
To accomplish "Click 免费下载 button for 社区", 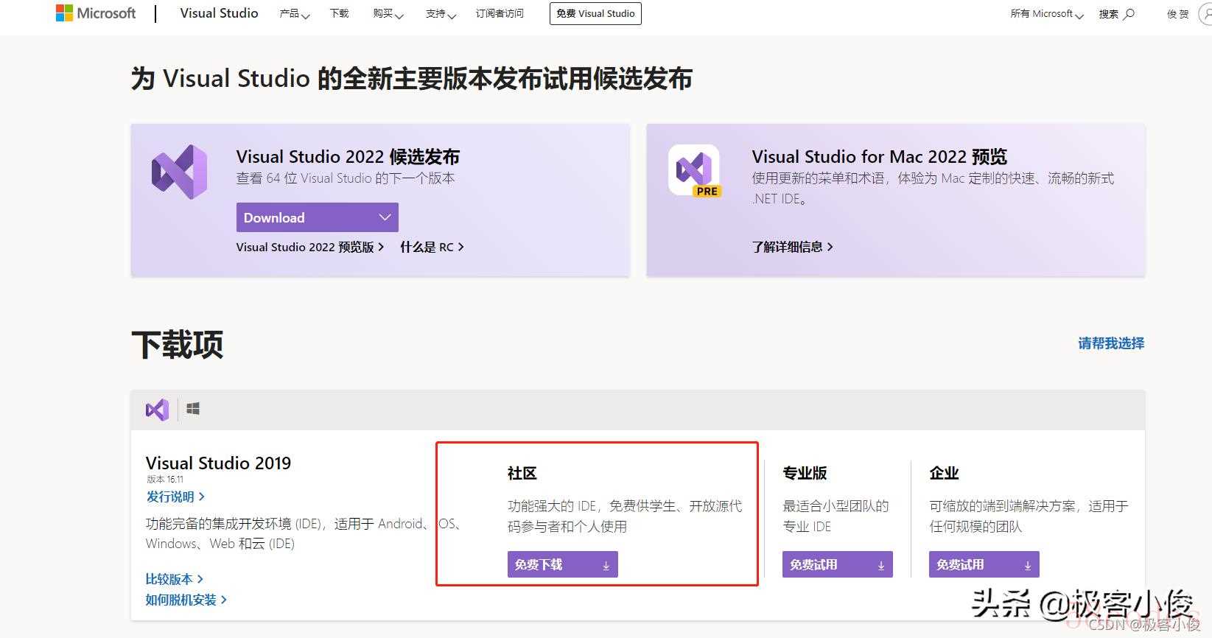I will pyautogui.click(x=563, y=564).
